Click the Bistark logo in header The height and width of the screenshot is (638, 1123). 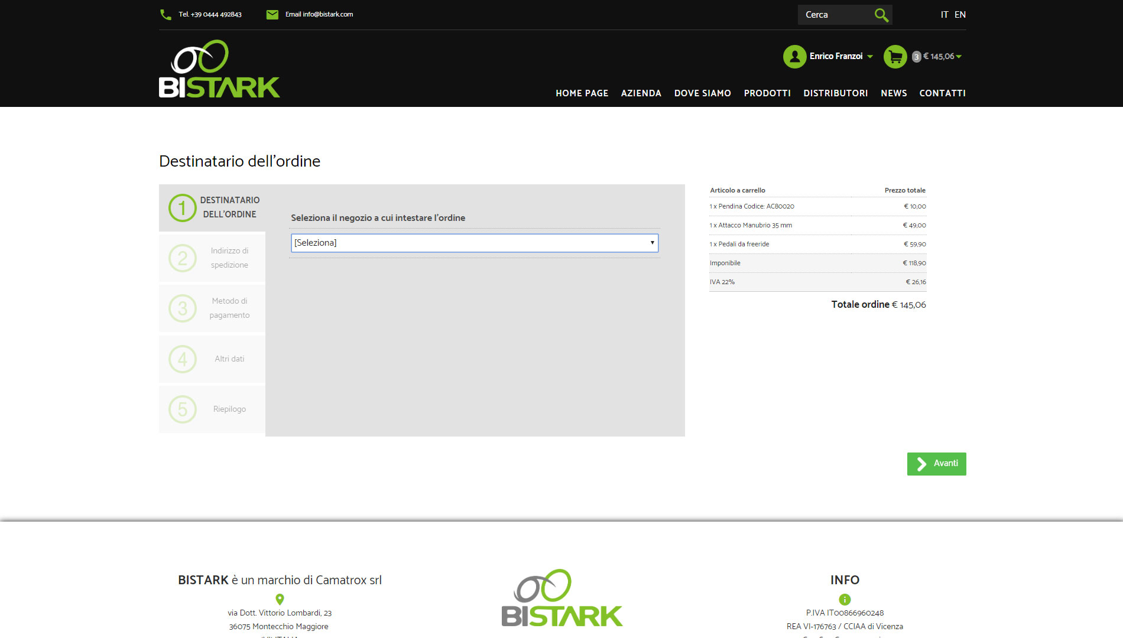[219, 69]
